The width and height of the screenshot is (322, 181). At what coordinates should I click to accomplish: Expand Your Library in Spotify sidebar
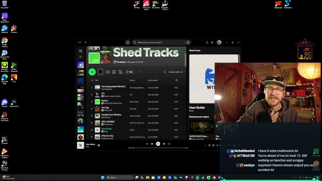click(x=80, y=51)
